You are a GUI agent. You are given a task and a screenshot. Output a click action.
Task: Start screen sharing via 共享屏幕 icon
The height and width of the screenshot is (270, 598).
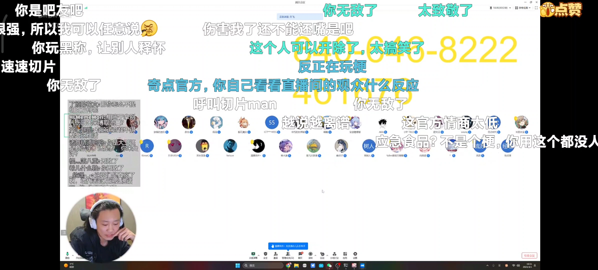click(x=253, y=254)
